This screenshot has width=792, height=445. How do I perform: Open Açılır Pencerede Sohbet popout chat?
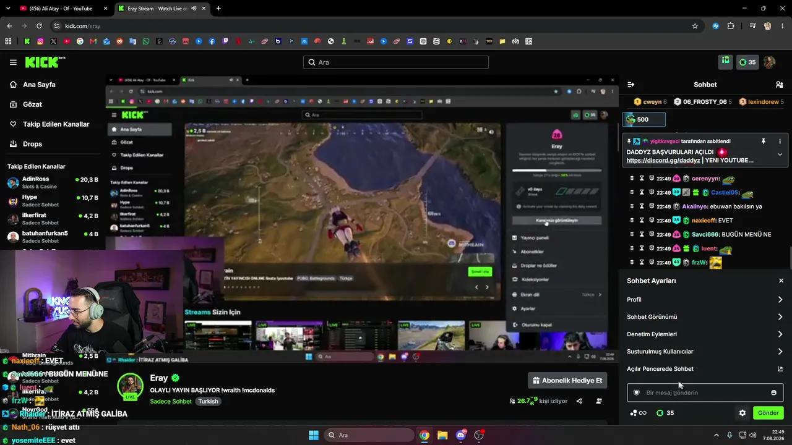(x=705, y=369)
